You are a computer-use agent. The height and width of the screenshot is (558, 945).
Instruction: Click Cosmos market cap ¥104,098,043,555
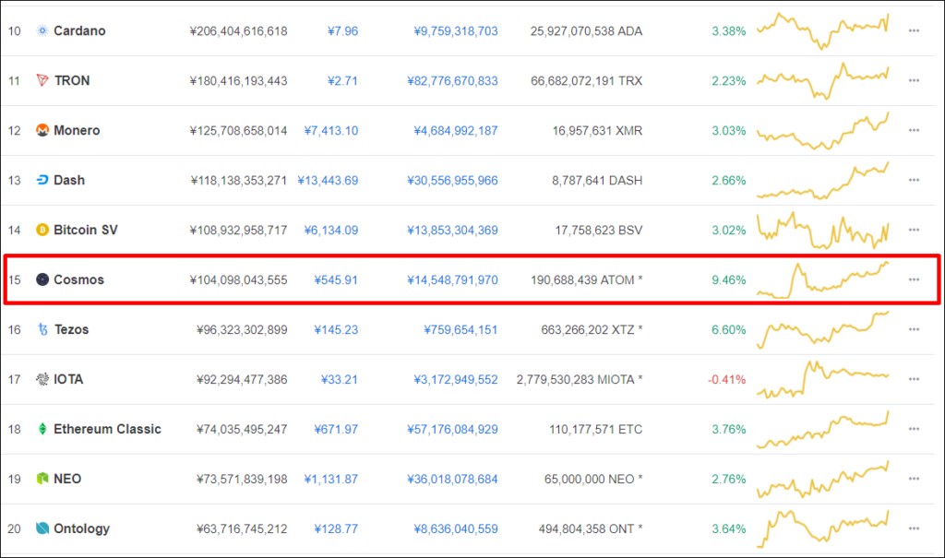[x=239, y=280]
